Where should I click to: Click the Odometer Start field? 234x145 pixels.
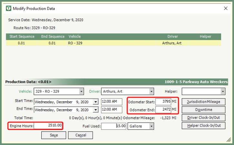(x=163, y=102)
